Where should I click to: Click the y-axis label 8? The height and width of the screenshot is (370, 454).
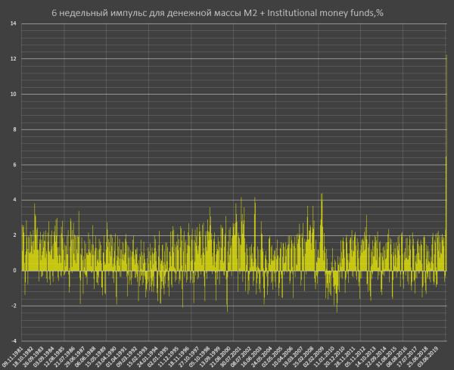[15, 129]
